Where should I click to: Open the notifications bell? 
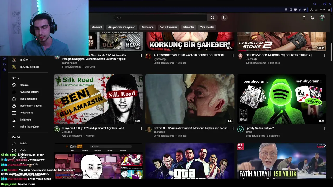pos(312,18)
